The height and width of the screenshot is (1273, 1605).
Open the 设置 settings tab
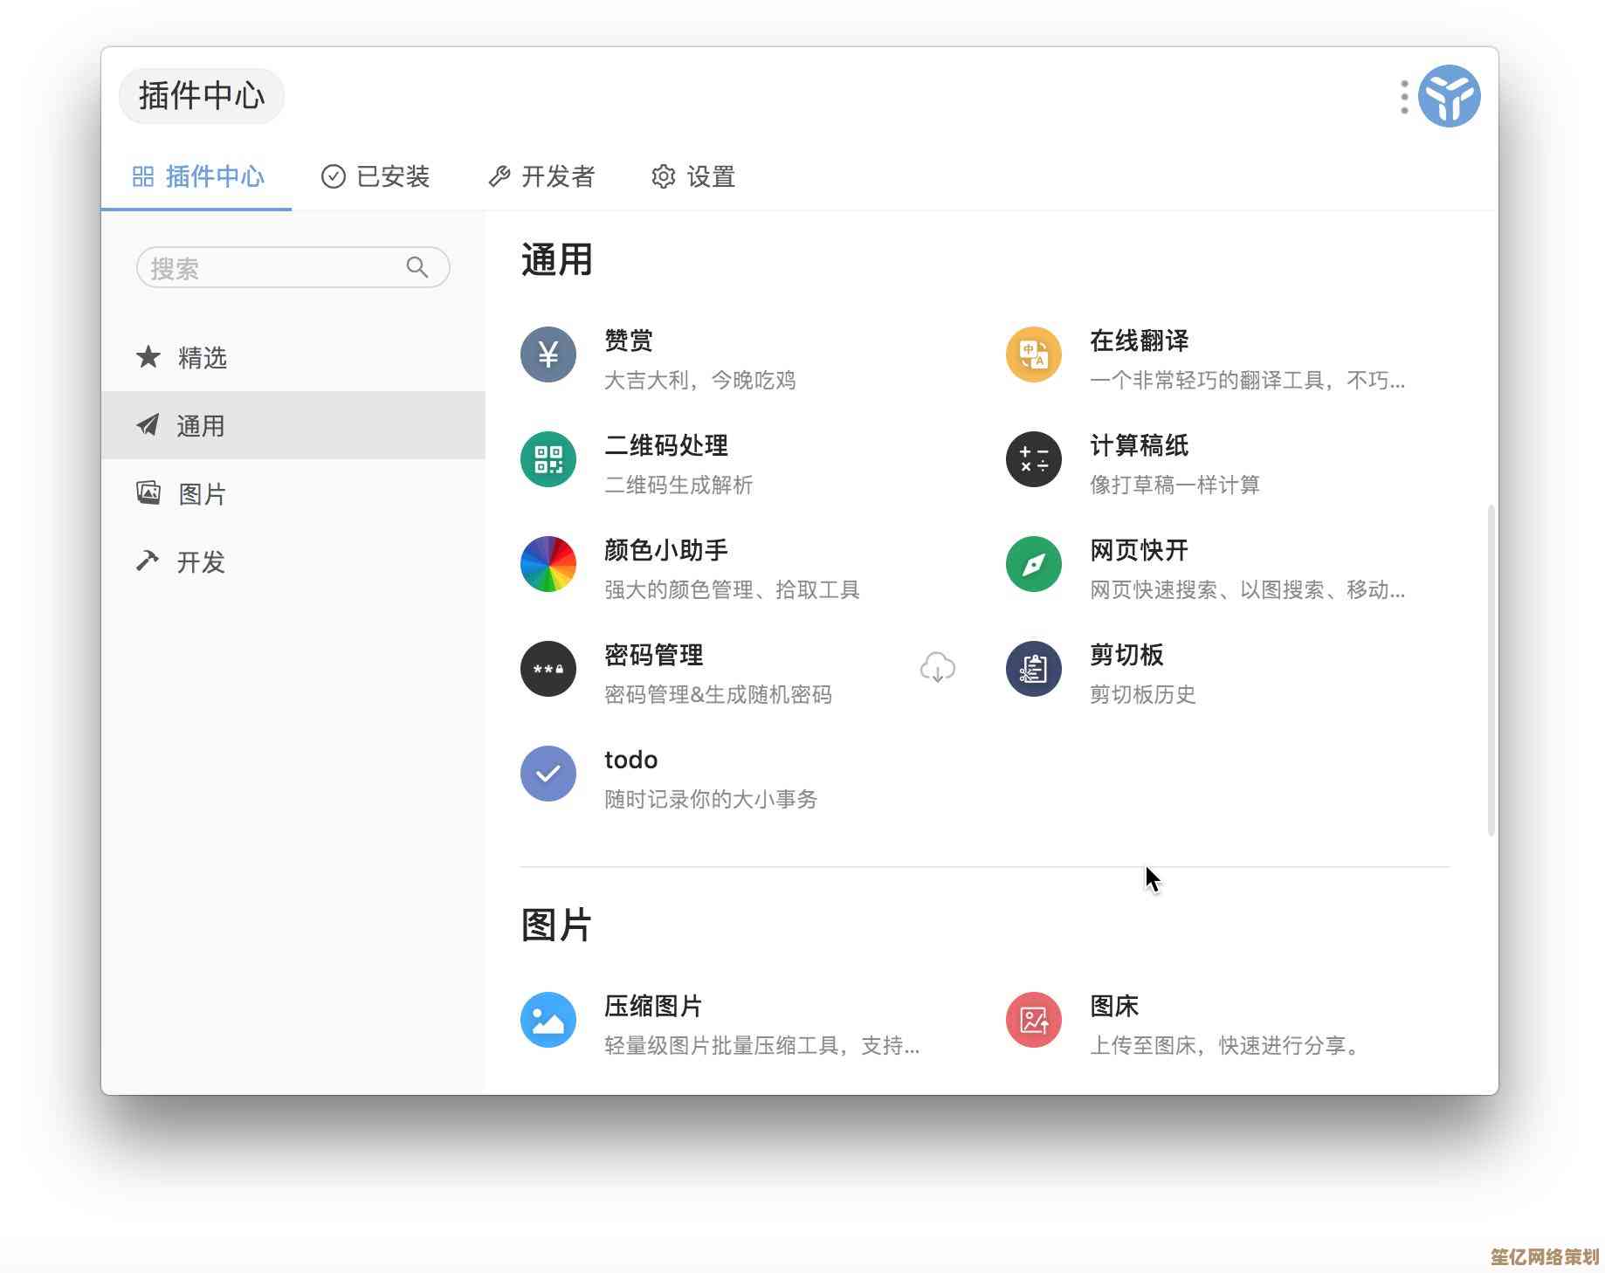click(x=693, y=177)
